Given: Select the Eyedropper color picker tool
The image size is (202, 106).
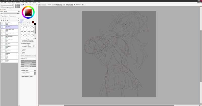Looking at the screenshot, I should coord(29,24).
